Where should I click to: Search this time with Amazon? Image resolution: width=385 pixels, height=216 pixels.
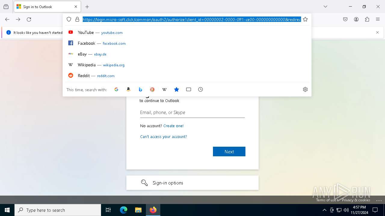[128, 89]
